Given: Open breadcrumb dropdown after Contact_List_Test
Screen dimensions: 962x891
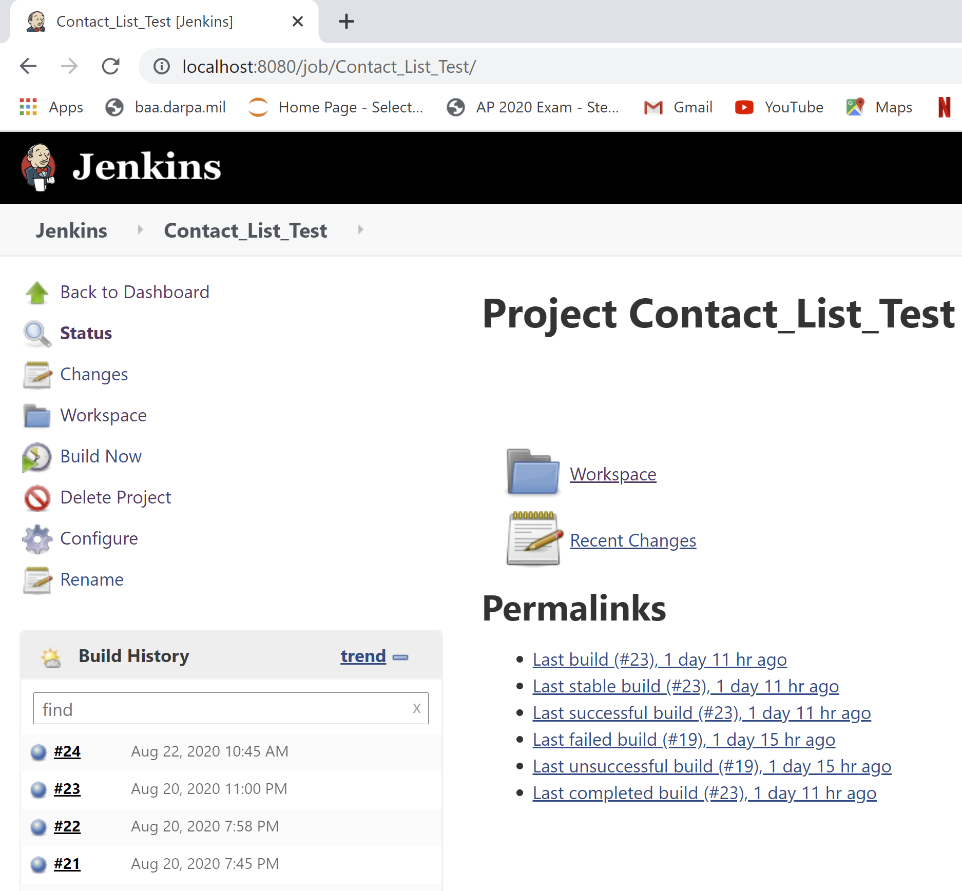Looking at the screenshot, I should pos(360,230).
